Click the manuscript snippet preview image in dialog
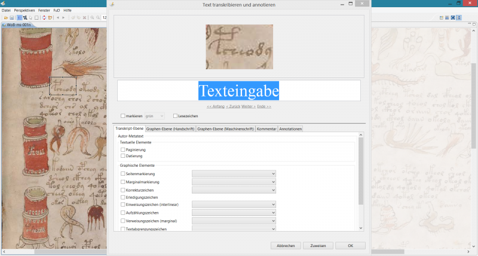478x256 pixels. pyautogui.click(x=240, y=47)
